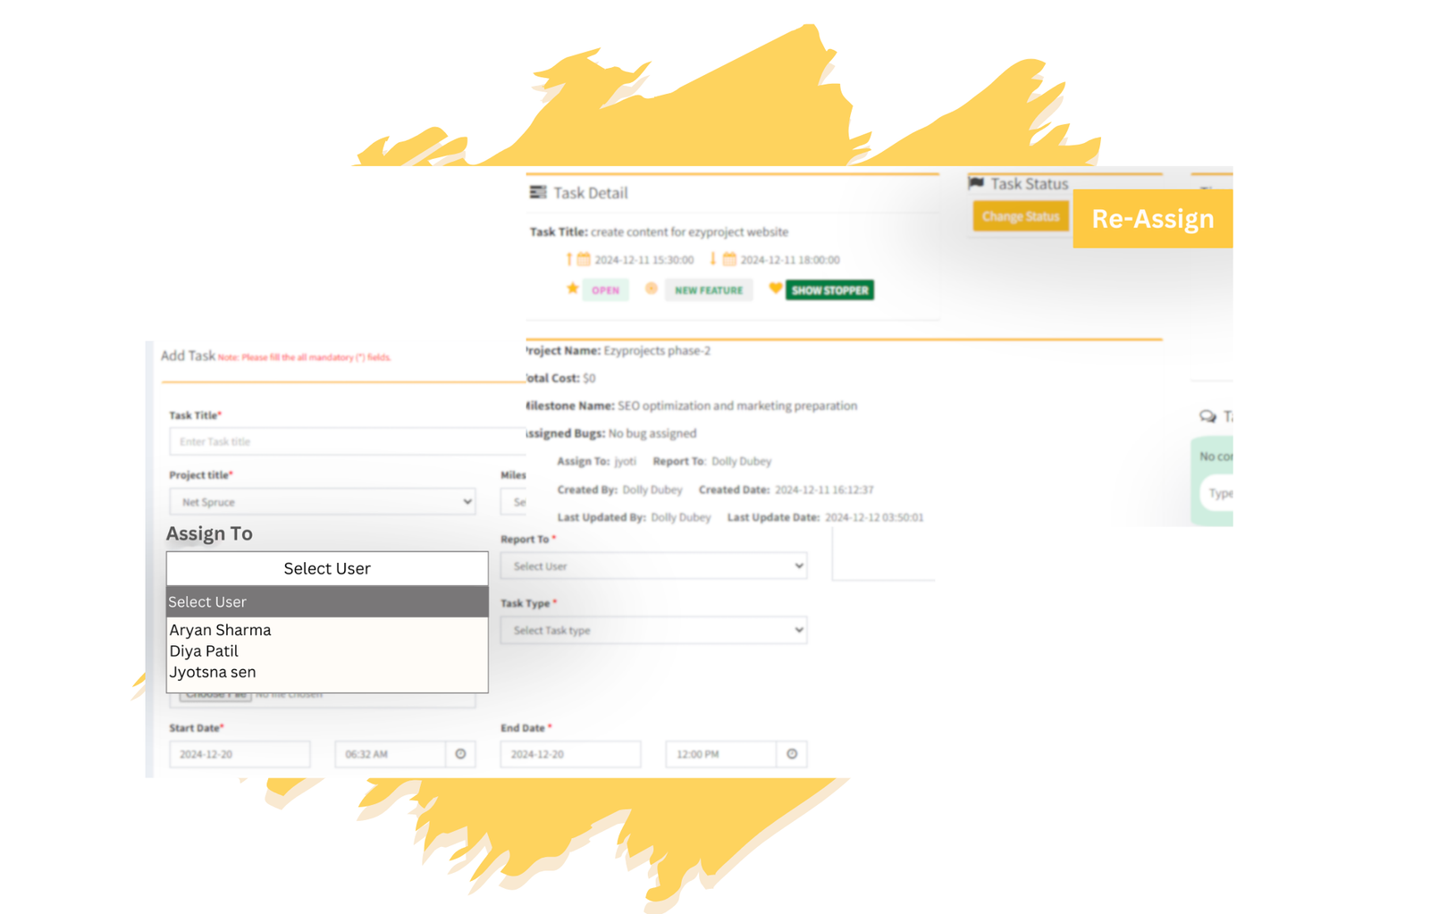Pick Jyotsna sen from the dropdown list

pos(213,672)
